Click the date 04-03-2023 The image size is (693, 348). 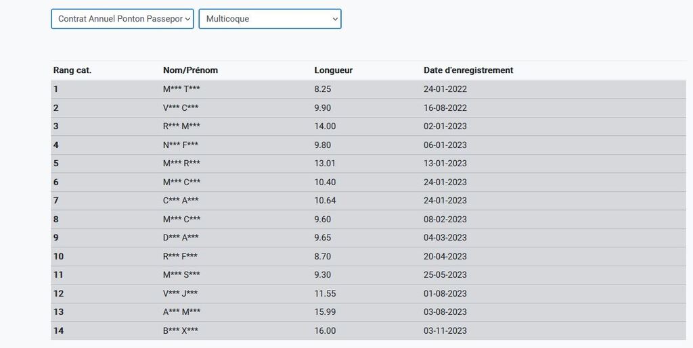[x=445, y=237]
